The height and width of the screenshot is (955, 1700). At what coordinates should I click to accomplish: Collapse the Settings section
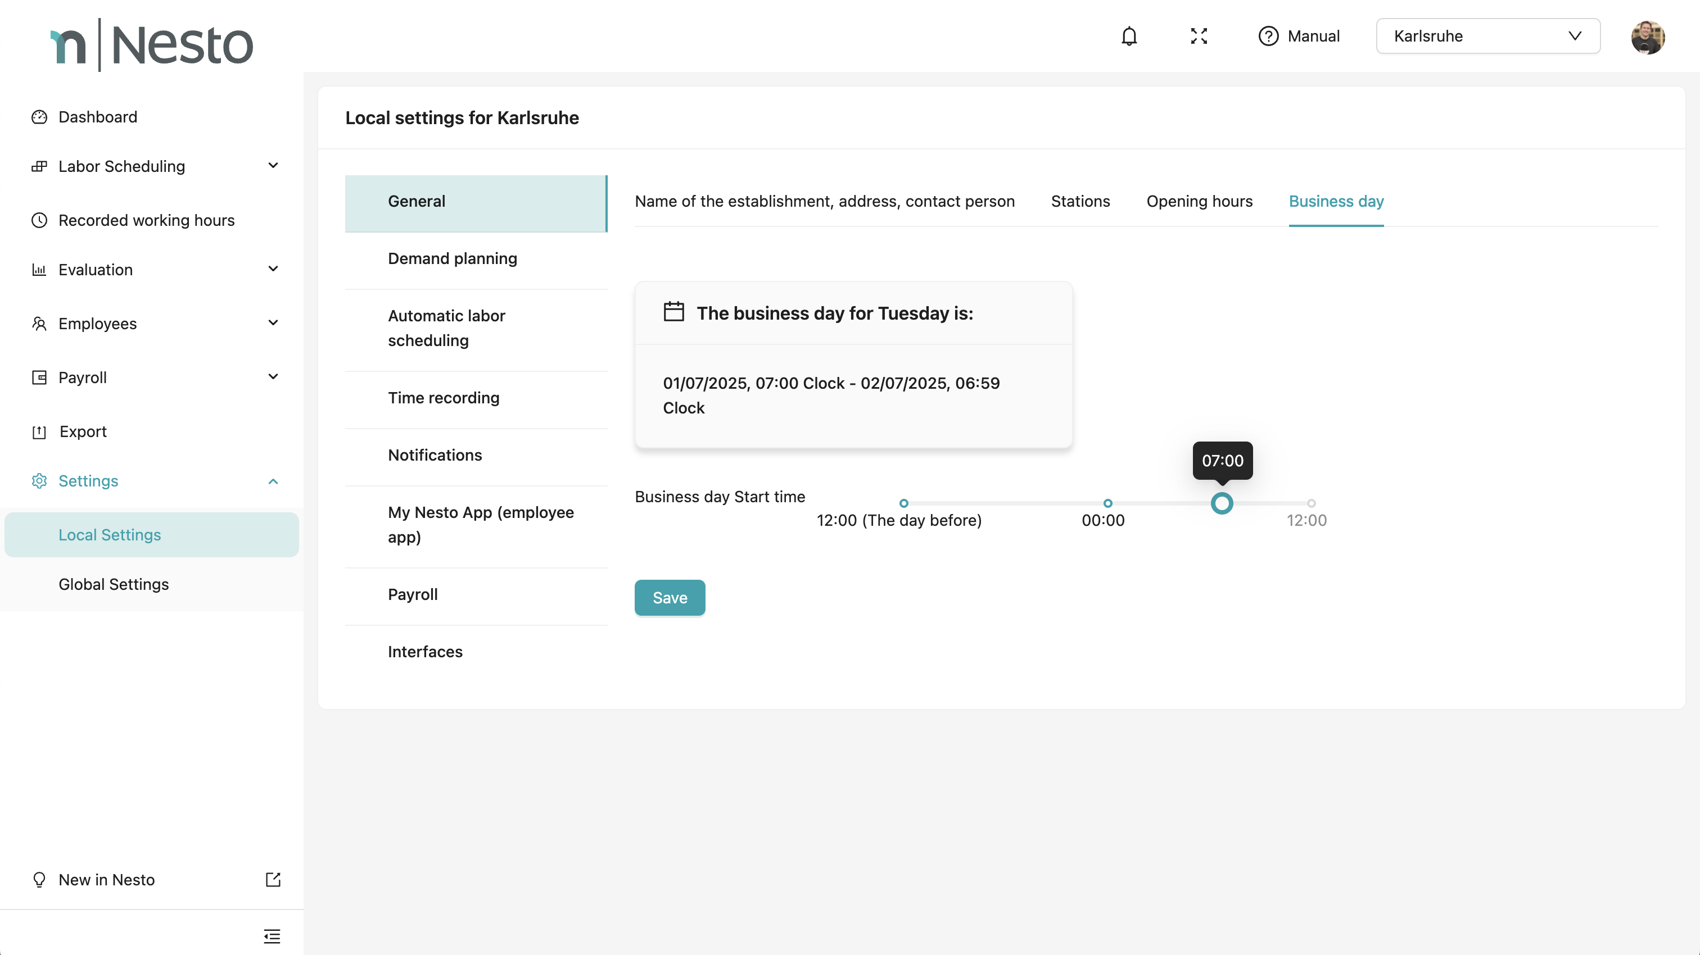click(x=273, y=481)
